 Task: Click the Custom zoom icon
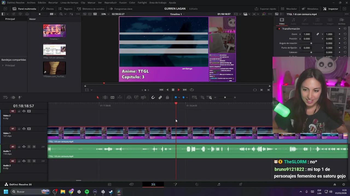pyautogui.click(x=209, y=97)
